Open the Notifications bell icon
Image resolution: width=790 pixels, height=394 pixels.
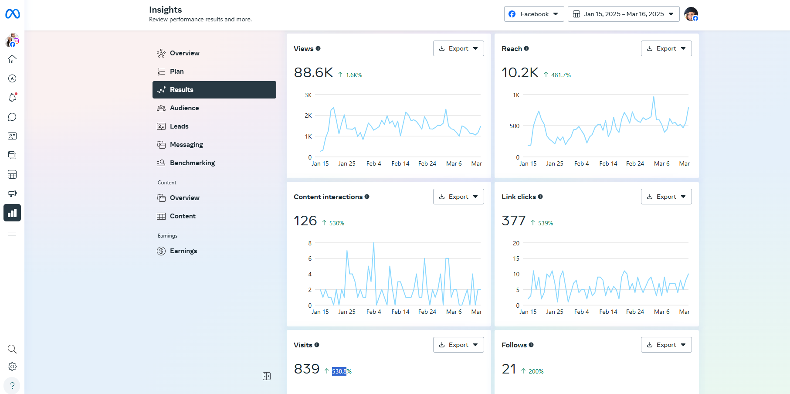pos(12,98)
